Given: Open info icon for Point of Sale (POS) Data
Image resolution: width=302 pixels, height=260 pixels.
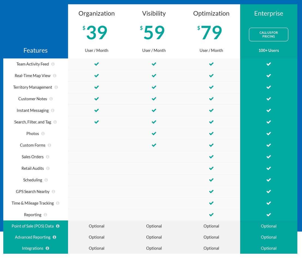Looking at the screenshot, I should [58, 226].
